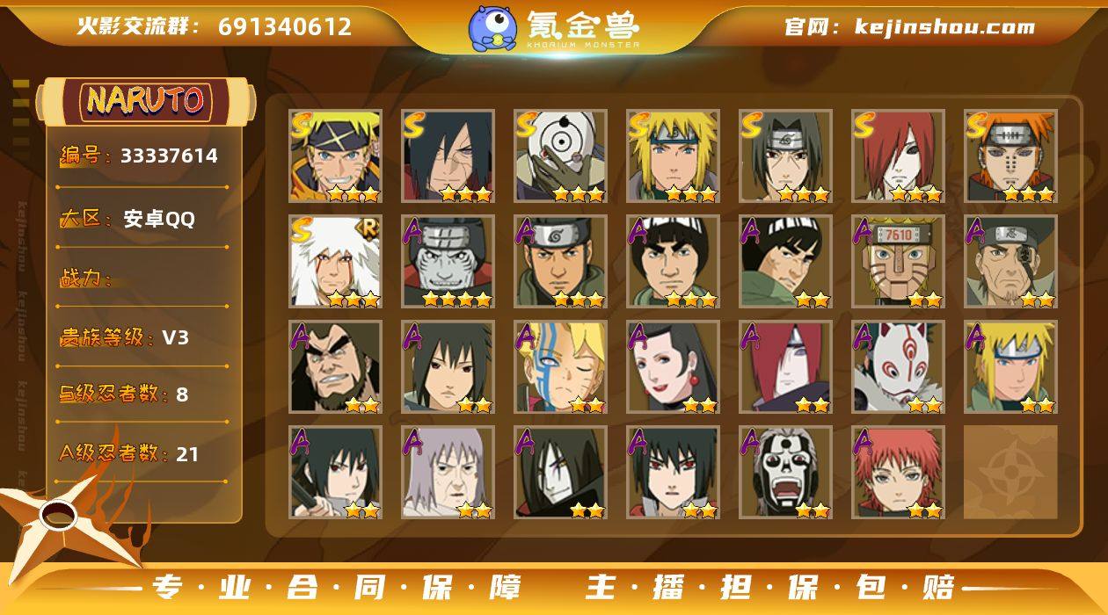Select the red-haired Sasori character tile
Image resolution: width=1108 pixels, height=615 pixels.
tap(898, 473)
